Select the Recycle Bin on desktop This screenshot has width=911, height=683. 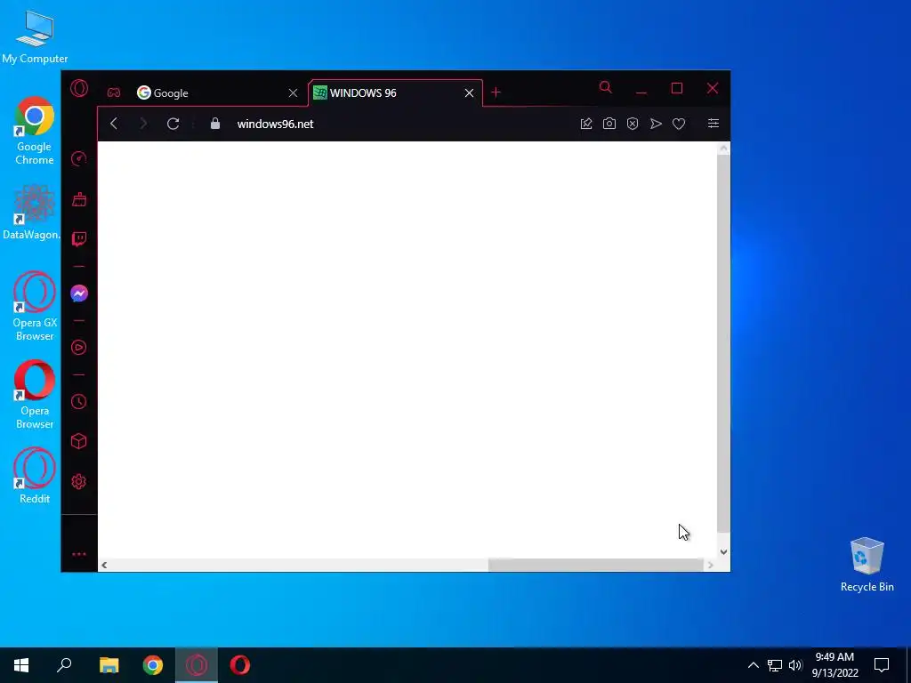(x=867, y=565)
